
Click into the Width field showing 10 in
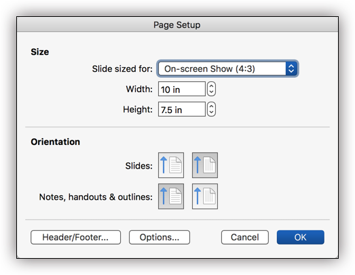point(182,89)
